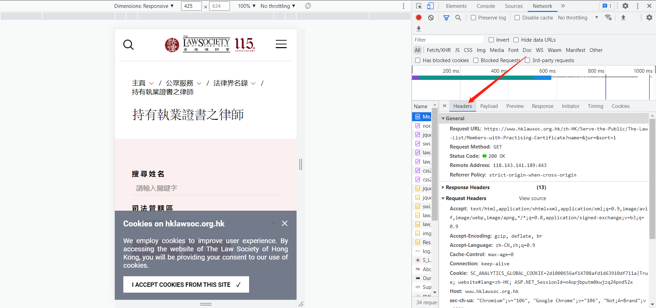Open the hamburger menu on the website
Screen dimensions: 656x308
coord(281,44)
